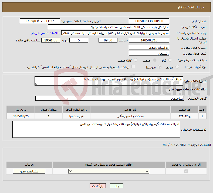Viewport: 213px width, 193px height.
Task: Click the general need description text area
Action: [109, 81]
